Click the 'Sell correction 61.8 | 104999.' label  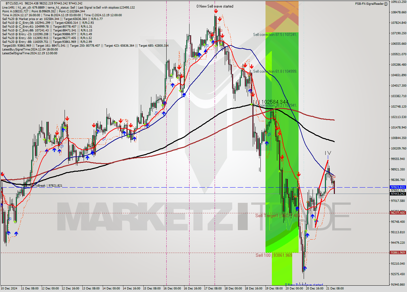(x=275, y=71)
